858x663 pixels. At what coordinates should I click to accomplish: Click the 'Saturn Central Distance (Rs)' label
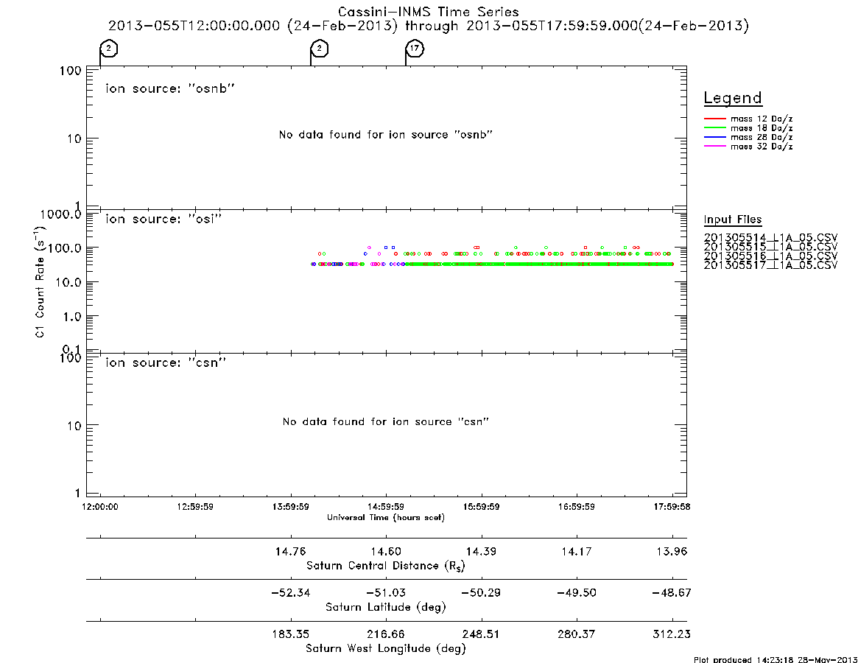(x=386, y=566)
